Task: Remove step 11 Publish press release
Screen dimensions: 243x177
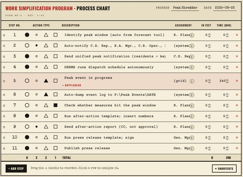Action: point(237,148)
